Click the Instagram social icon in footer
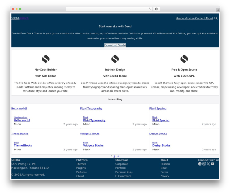This screenshot has height=194, width=230. coord(204,164)
